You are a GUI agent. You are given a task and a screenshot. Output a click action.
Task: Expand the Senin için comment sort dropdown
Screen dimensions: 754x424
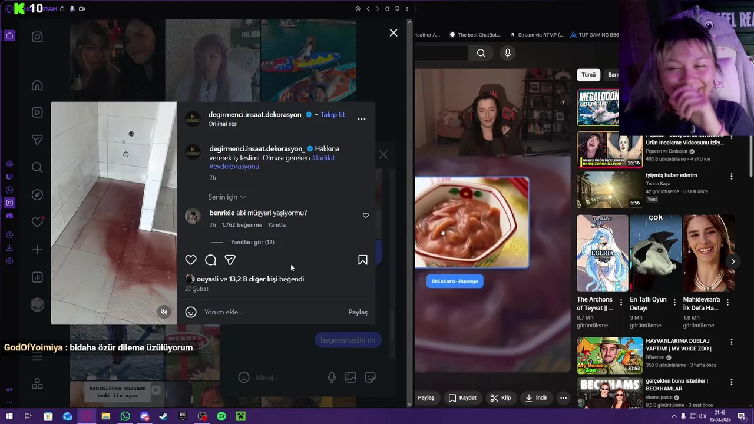[x=227, y=197]
